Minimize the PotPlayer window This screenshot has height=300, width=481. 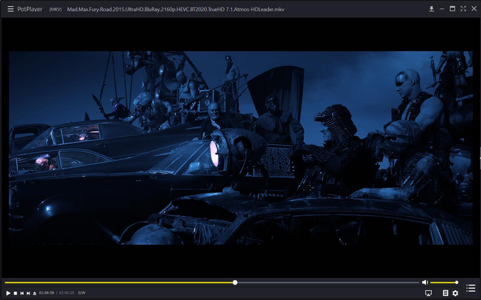tap(442, 9)
